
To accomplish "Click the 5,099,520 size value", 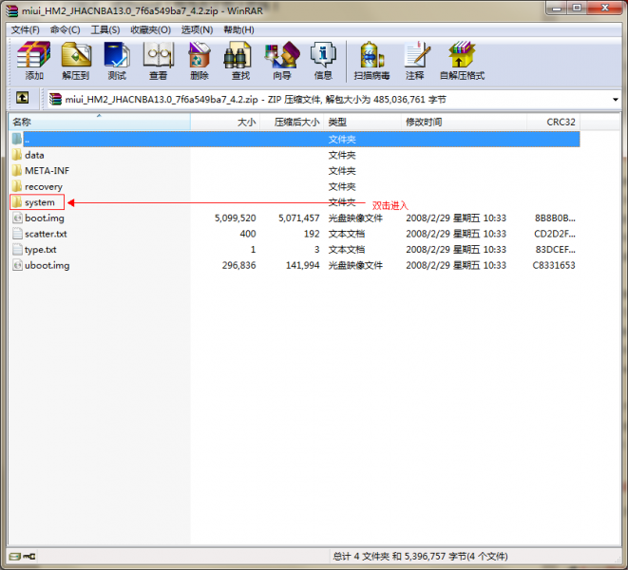I will click(235, 218).
